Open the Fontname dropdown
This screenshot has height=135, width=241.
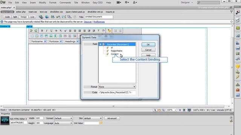pos(38,41)
